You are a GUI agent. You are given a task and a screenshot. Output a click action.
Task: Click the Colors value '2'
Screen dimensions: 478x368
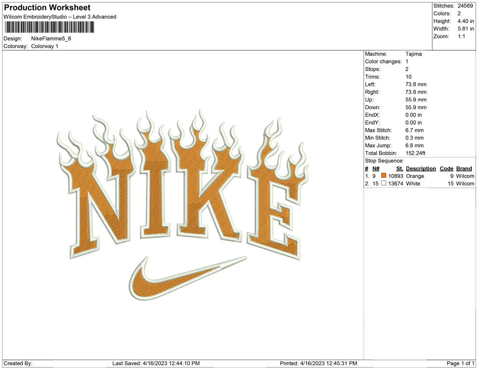[459, 14]
